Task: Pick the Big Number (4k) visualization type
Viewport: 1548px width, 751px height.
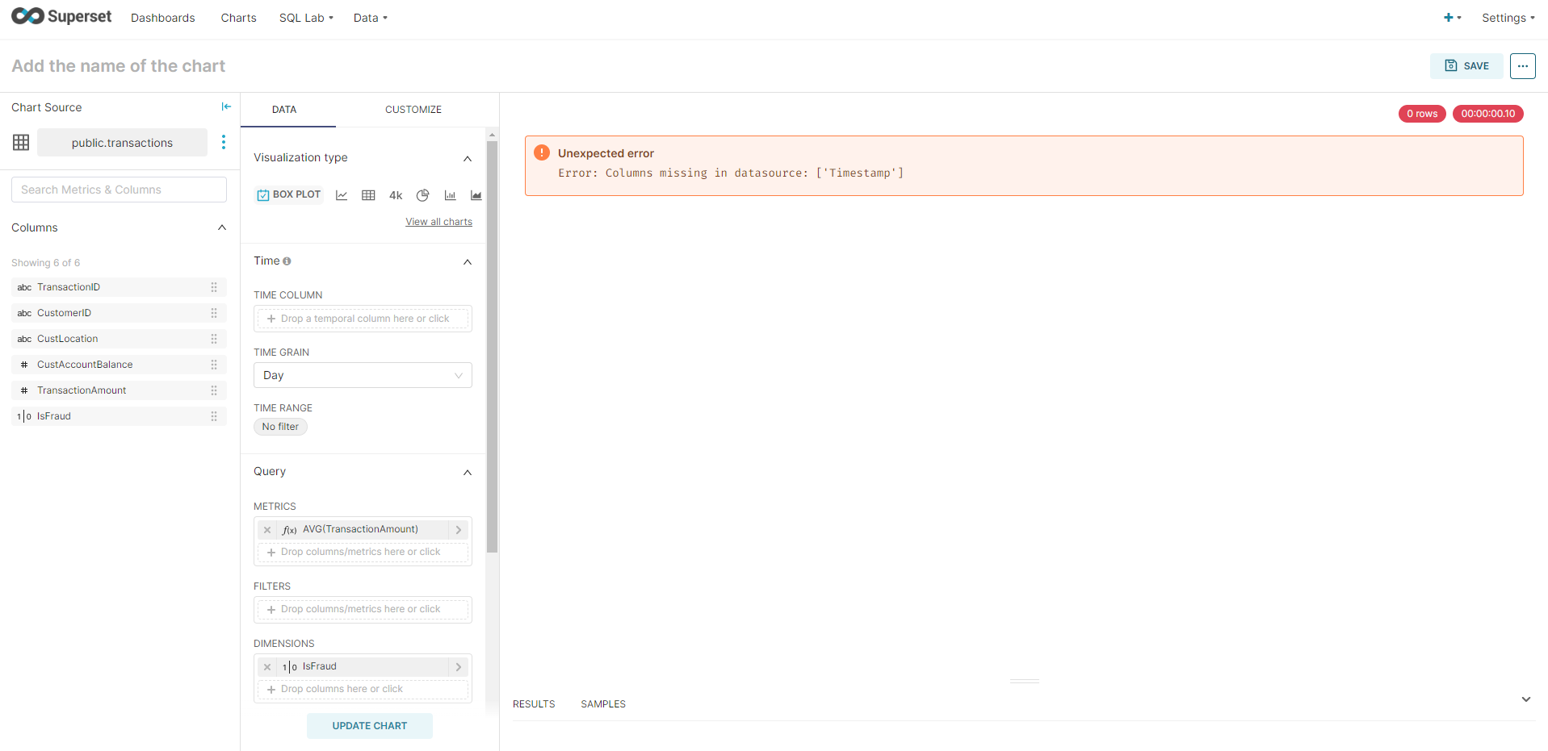Action: [x=395, y=194]
